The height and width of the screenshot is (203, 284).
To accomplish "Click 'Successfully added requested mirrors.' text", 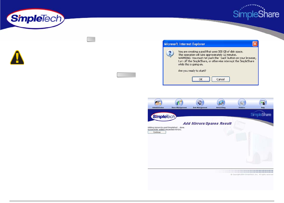I will pos(164,129).
